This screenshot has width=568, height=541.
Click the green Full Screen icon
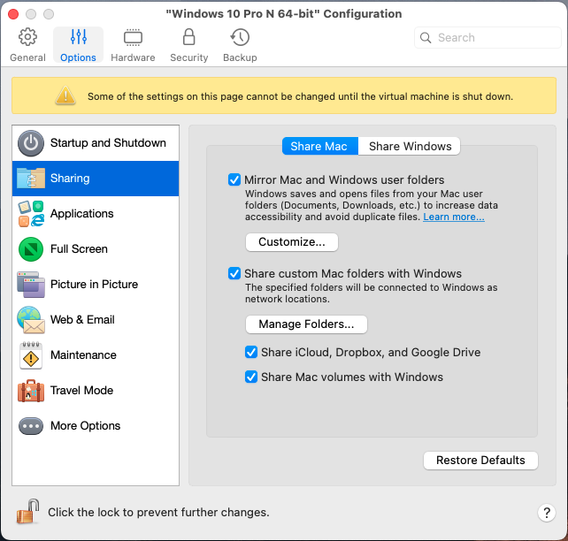31,249
